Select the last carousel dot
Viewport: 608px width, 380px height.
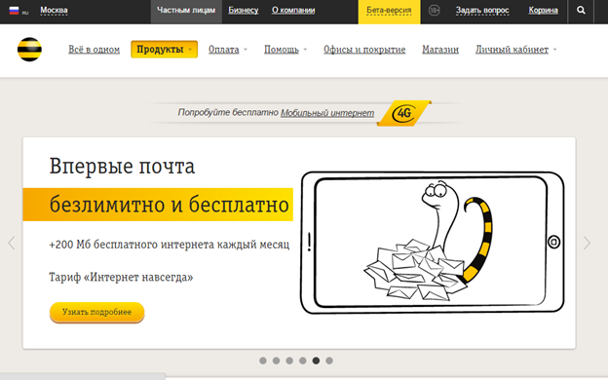(x=329, y=361)
